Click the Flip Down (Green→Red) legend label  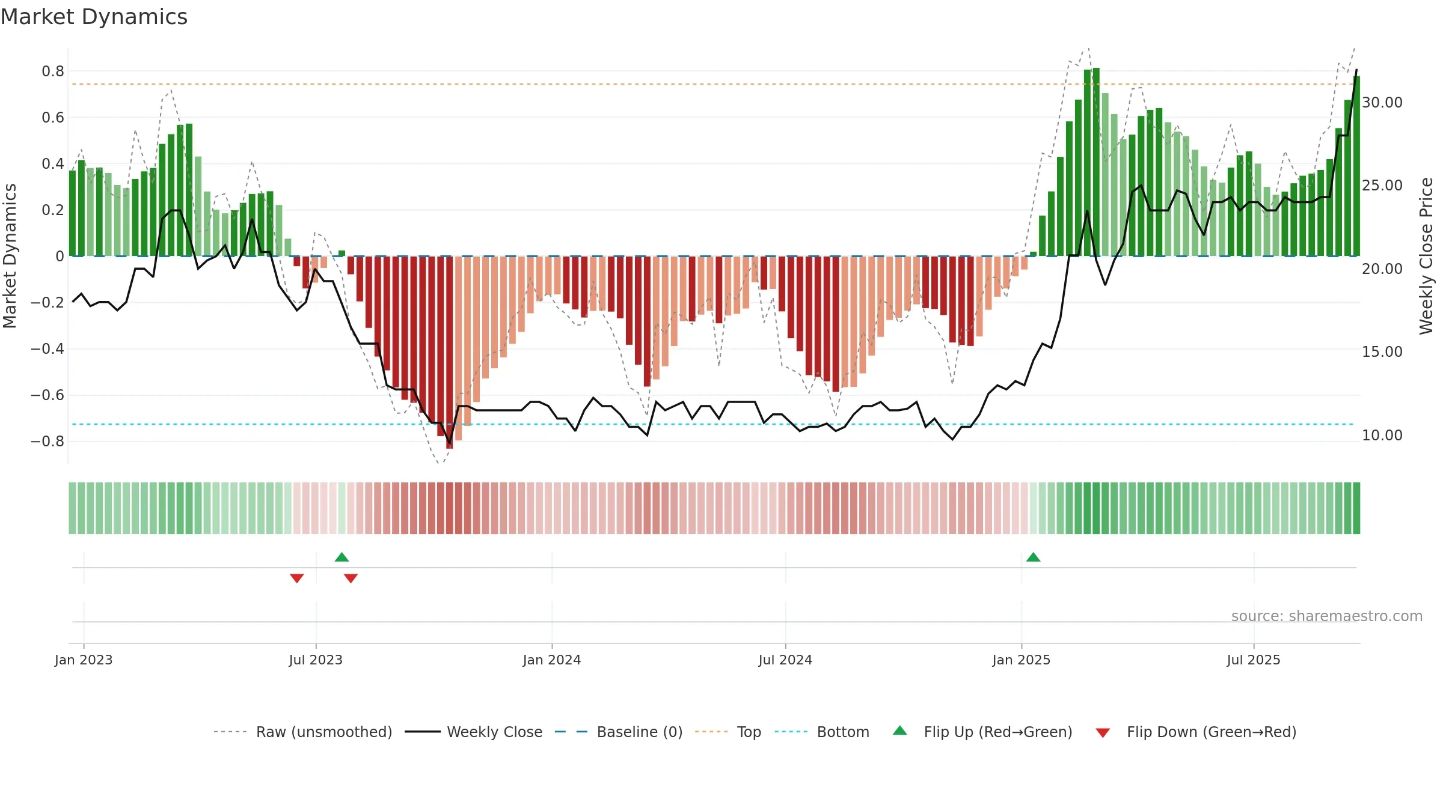tap(1212, 732)
